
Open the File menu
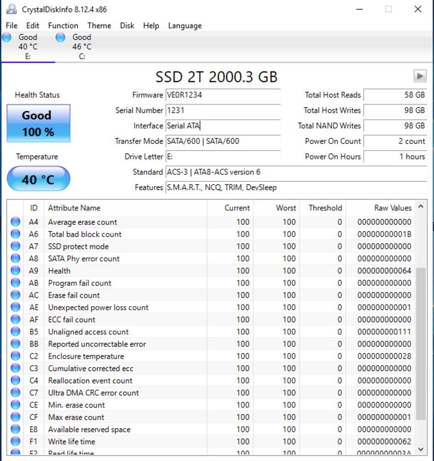point(12,25)
